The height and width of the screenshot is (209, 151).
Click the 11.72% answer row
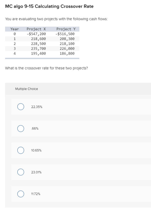point(35,194)
